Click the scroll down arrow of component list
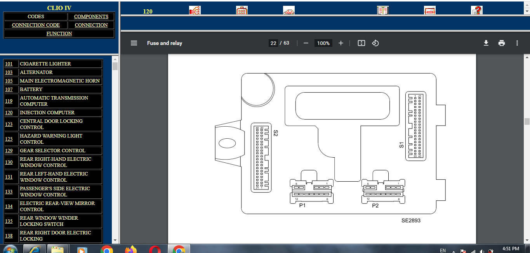This screenshot has height=253, width=530. point(115,240)
